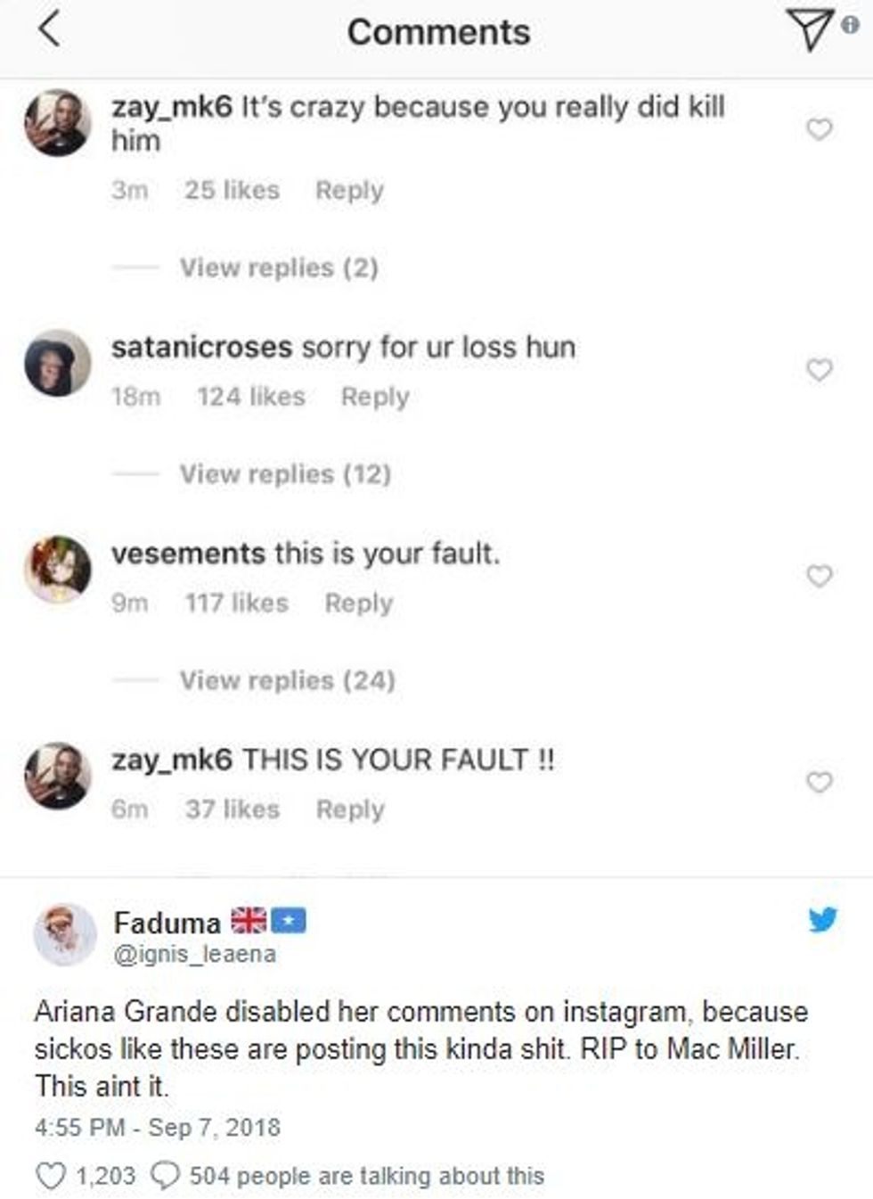Open the tweet's reply bubble icon
The height and width of the screenshot is (1199, 873).
click(166, 1176)
